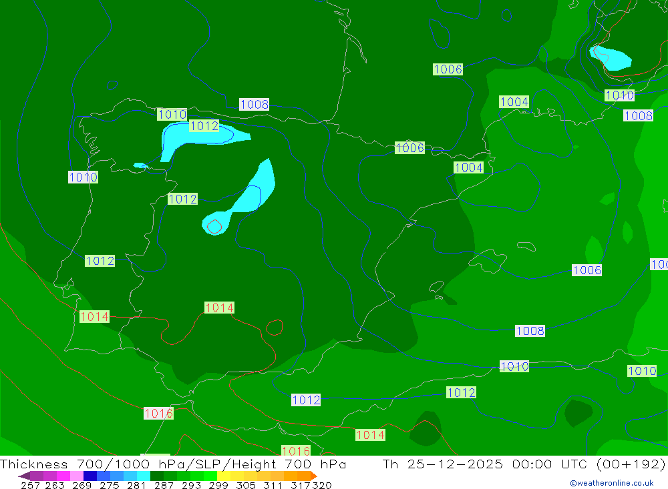Viewport: 668px width, 489px height.
Task: Click legend value 311
Action: click(273, 486)
